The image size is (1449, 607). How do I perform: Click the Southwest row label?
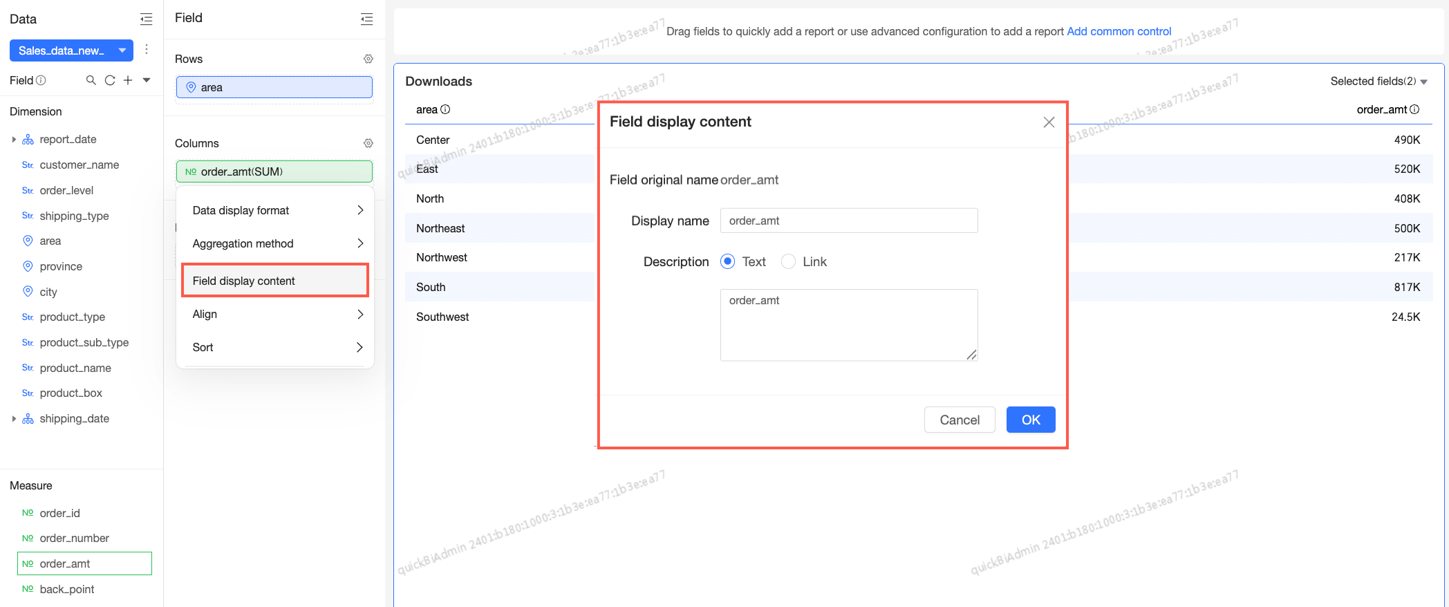[x=442, y=317]
